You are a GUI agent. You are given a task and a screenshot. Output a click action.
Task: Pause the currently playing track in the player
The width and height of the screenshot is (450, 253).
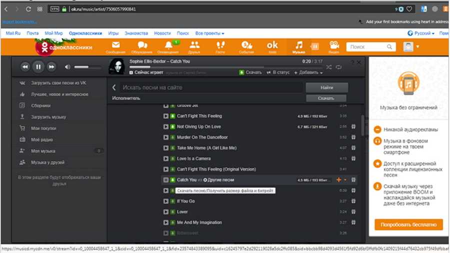coord(38,66)
